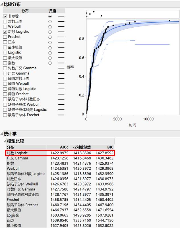Image resolution: width=180 pixels, height=228 pixels.
Task: Uncheck the 对数 Logistic checkbox
Action: pyautogui.click(x=5, y=32)
